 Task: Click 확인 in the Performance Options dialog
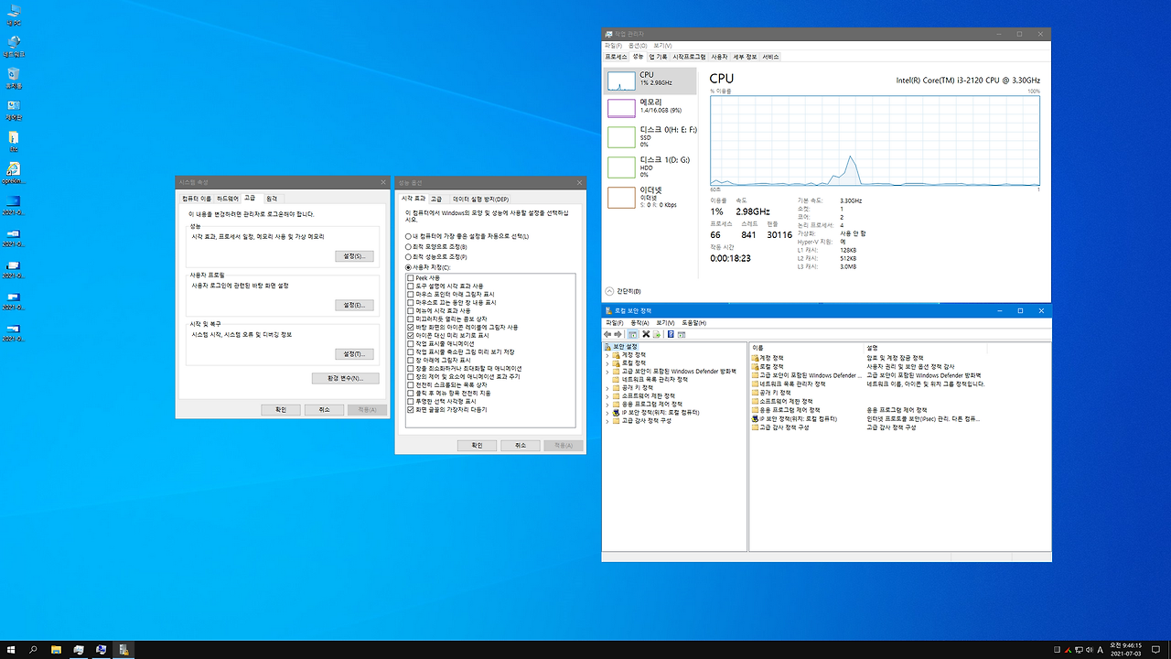click(477, 445)
